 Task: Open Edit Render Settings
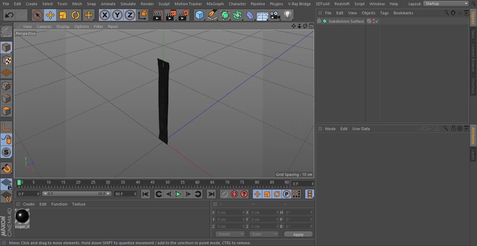pos(184,15)
